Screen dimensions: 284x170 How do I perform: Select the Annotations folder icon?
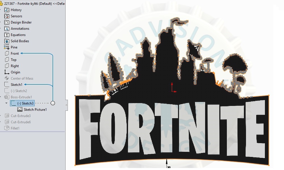click(x=7, y=29)
